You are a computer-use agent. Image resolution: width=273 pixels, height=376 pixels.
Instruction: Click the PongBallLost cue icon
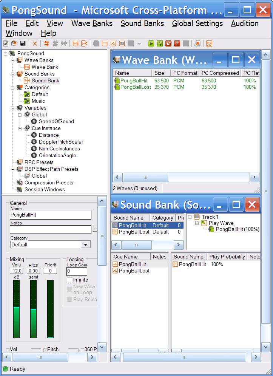(x=116, y=271)
